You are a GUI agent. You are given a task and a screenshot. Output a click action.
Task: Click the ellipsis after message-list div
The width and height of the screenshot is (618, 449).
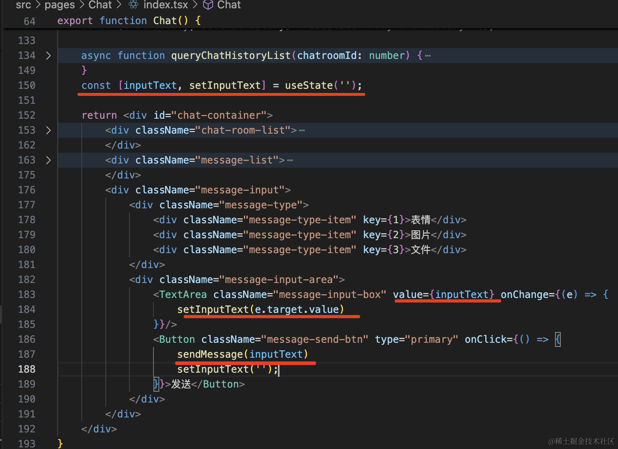click(x=290, y=160)
